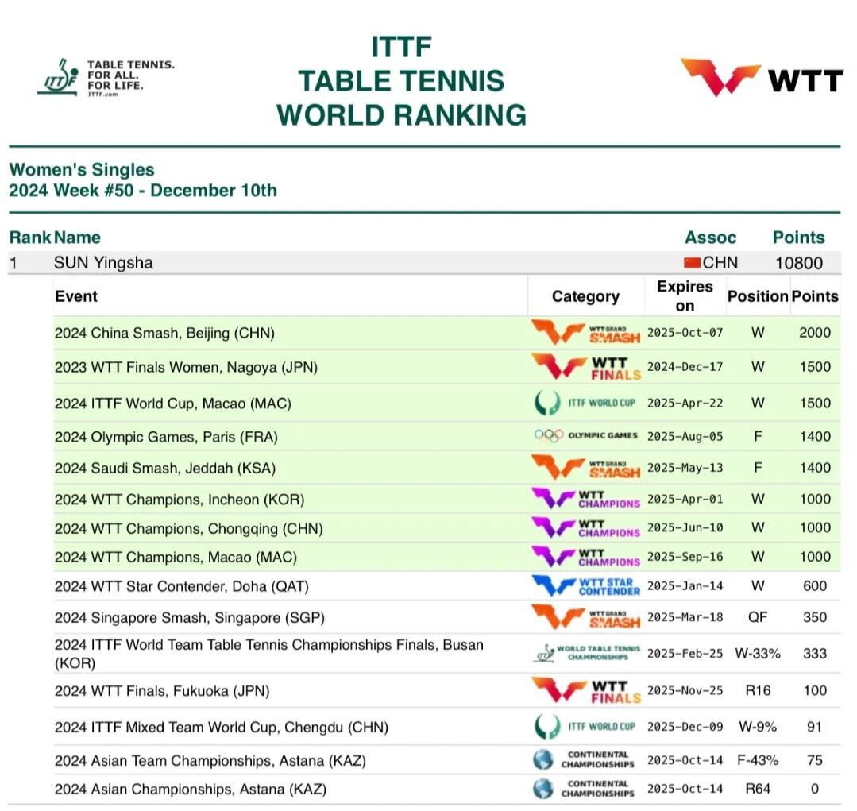Click WTT Finals logo in Nagoya row

click(x=586, y=367)
